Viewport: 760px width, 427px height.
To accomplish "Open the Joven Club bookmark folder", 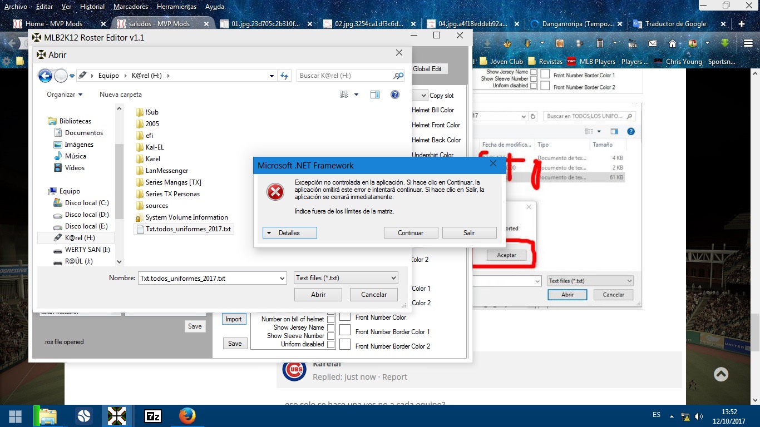I will pyautogui.click(x=501, y=62).
